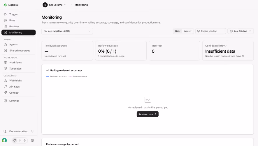Screen dimensions: 258x146
Task: Open the new-workflow-4z6l1e selector
Action: coord(67,31)
